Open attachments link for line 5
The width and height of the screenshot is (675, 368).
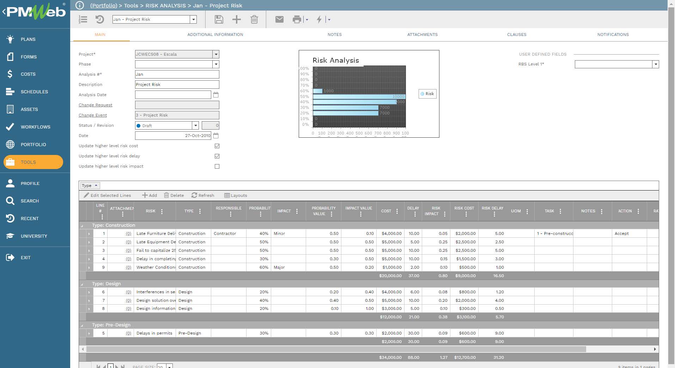pos(128,333)
